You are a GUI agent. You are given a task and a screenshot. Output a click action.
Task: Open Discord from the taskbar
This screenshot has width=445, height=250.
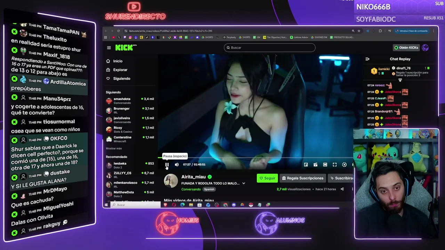point(234,205)
